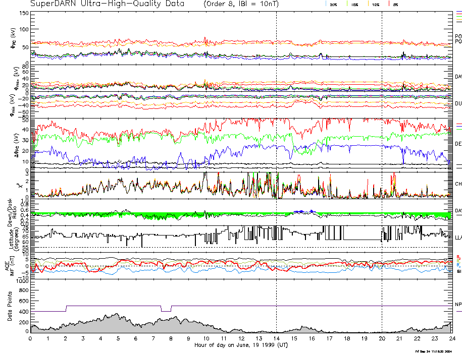The width and height of the screenshot is (462, 353).
Task: Click the 24 tick label on time axis
Action: (x=448, y=338)
